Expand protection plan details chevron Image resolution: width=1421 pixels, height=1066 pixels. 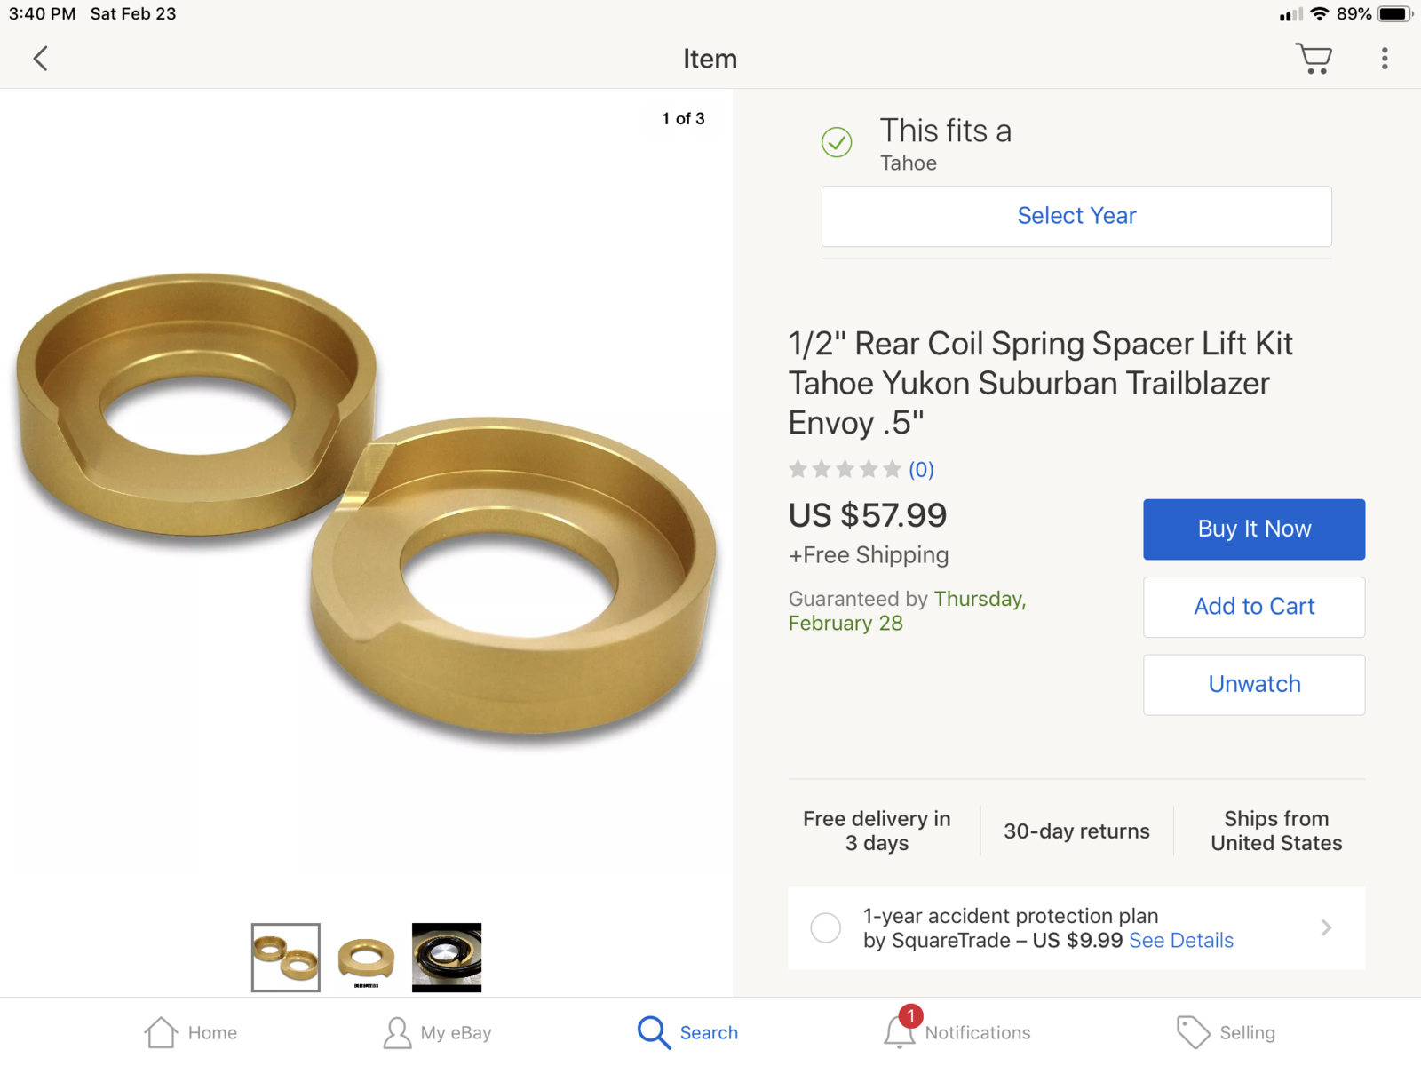point(1326,927)
